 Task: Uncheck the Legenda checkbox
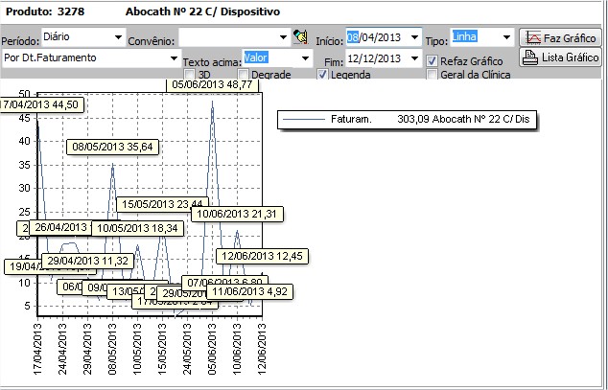coord(323,75)
